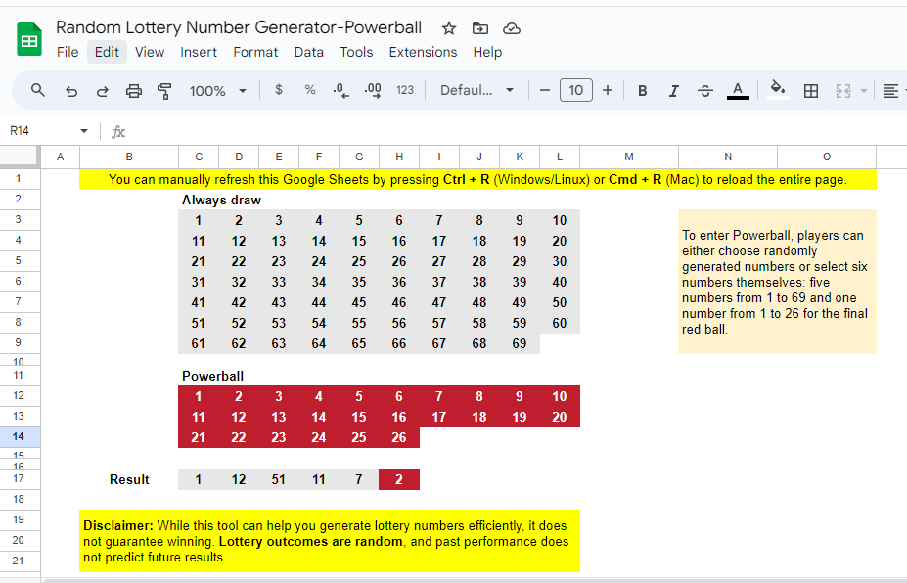Viewport: 907px width, 583px height.
Task: Open the Default font family dropdown
Action: pyautogui.click(x=476, y=90)
